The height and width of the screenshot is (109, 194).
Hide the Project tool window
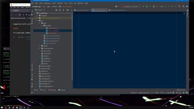pos(71,10)
